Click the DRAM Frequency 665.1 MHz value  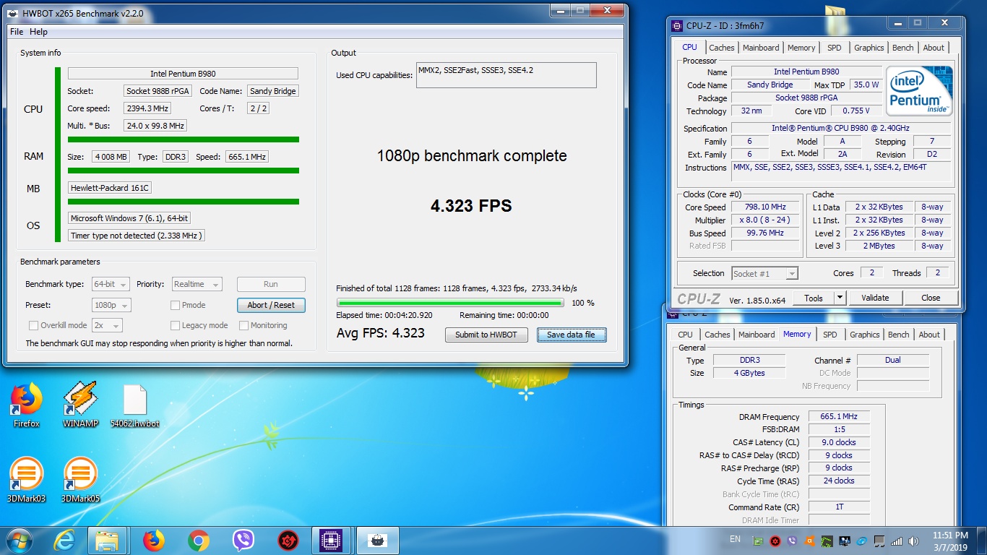[x=839, y=417]
